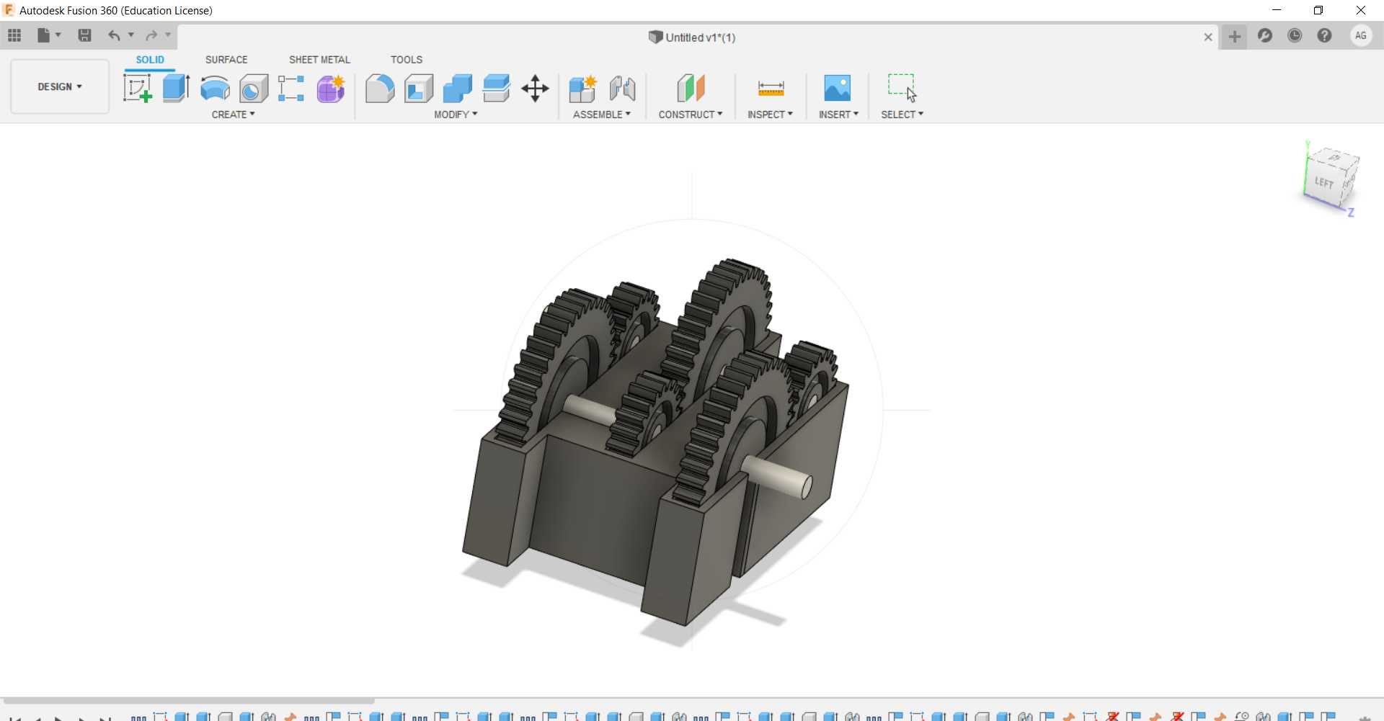1384x721 pixels.
Task: Expand the CREATE dropdown menu
Action: point(234,115)
